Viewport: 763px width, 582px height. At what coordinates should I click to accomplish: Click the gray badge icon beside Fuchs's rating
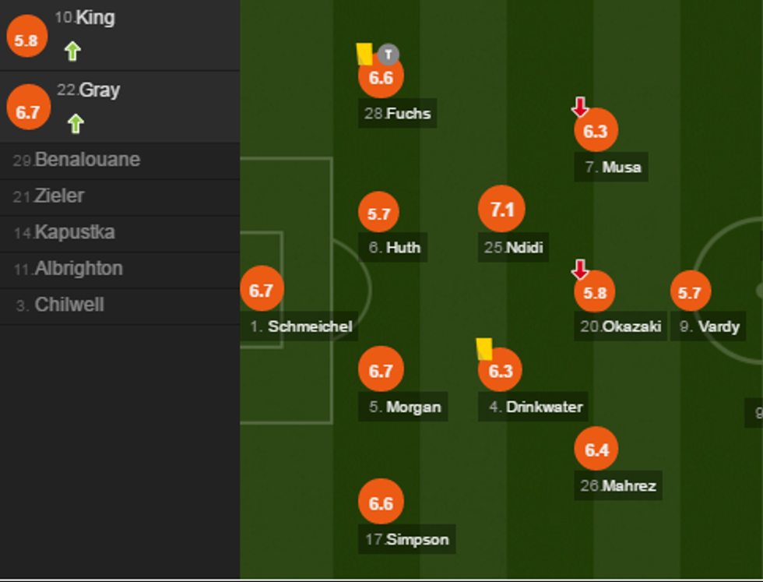(389, 54)
